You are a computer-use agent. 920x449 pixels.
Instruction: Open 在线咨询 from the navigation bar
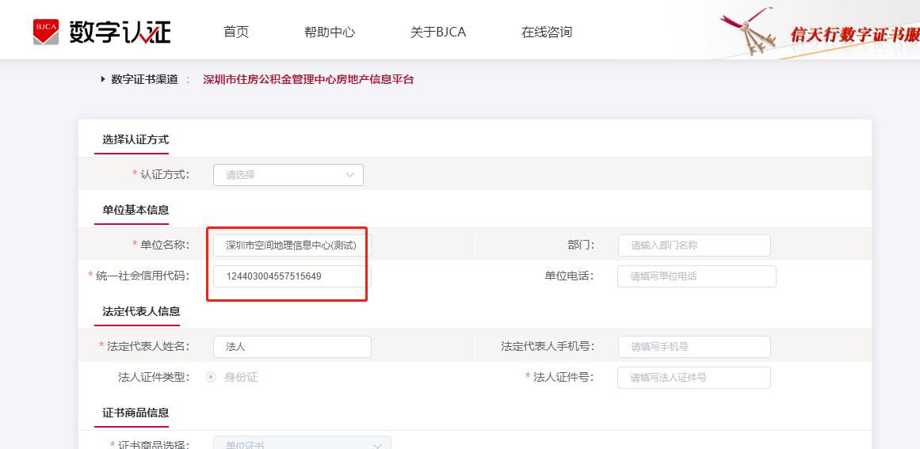(x=547, y=32)
